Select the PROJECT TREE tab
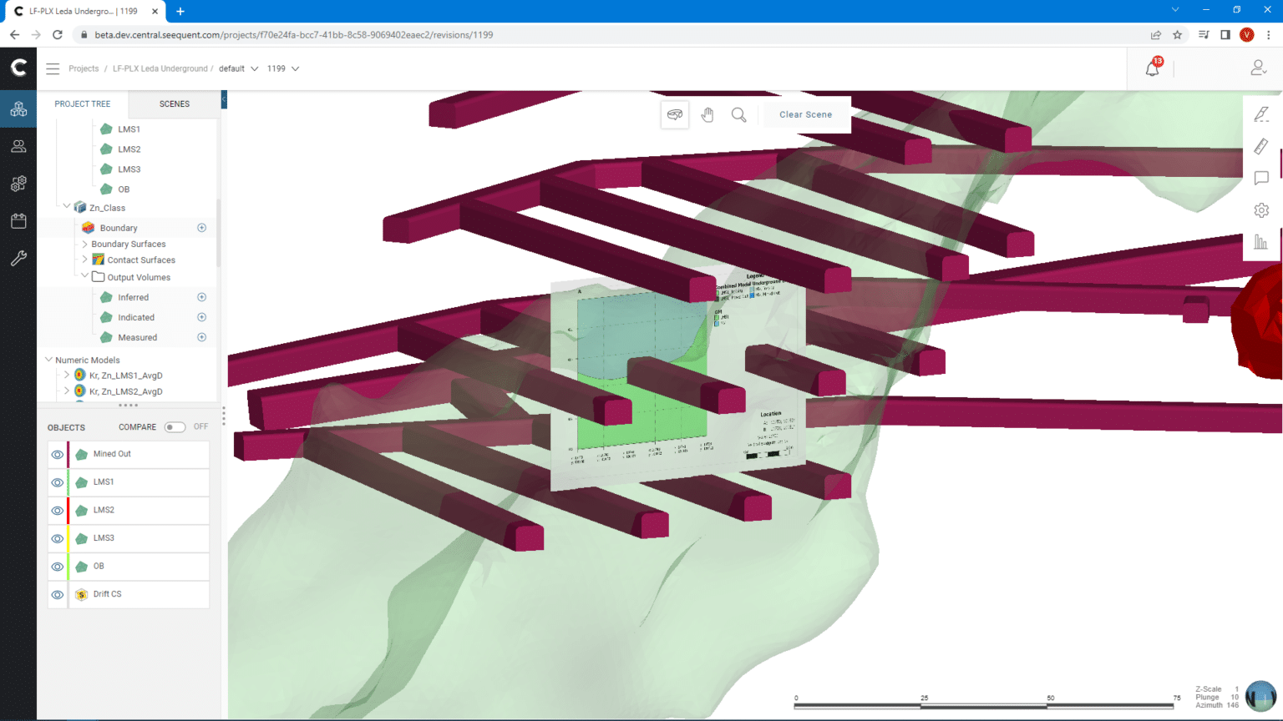The image size is (1283, 721). [83, 103]
